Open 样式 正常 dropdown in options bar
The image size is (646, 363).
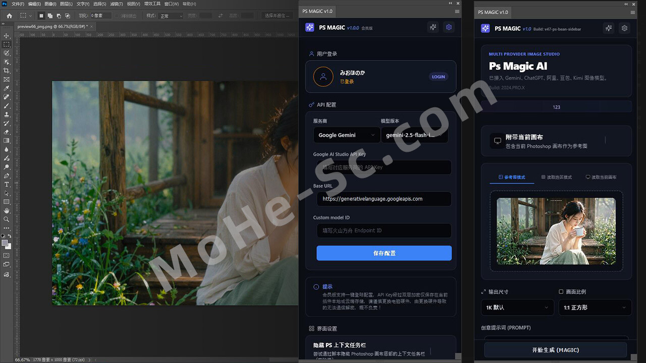pyautogui.click(x=171, y=16)
